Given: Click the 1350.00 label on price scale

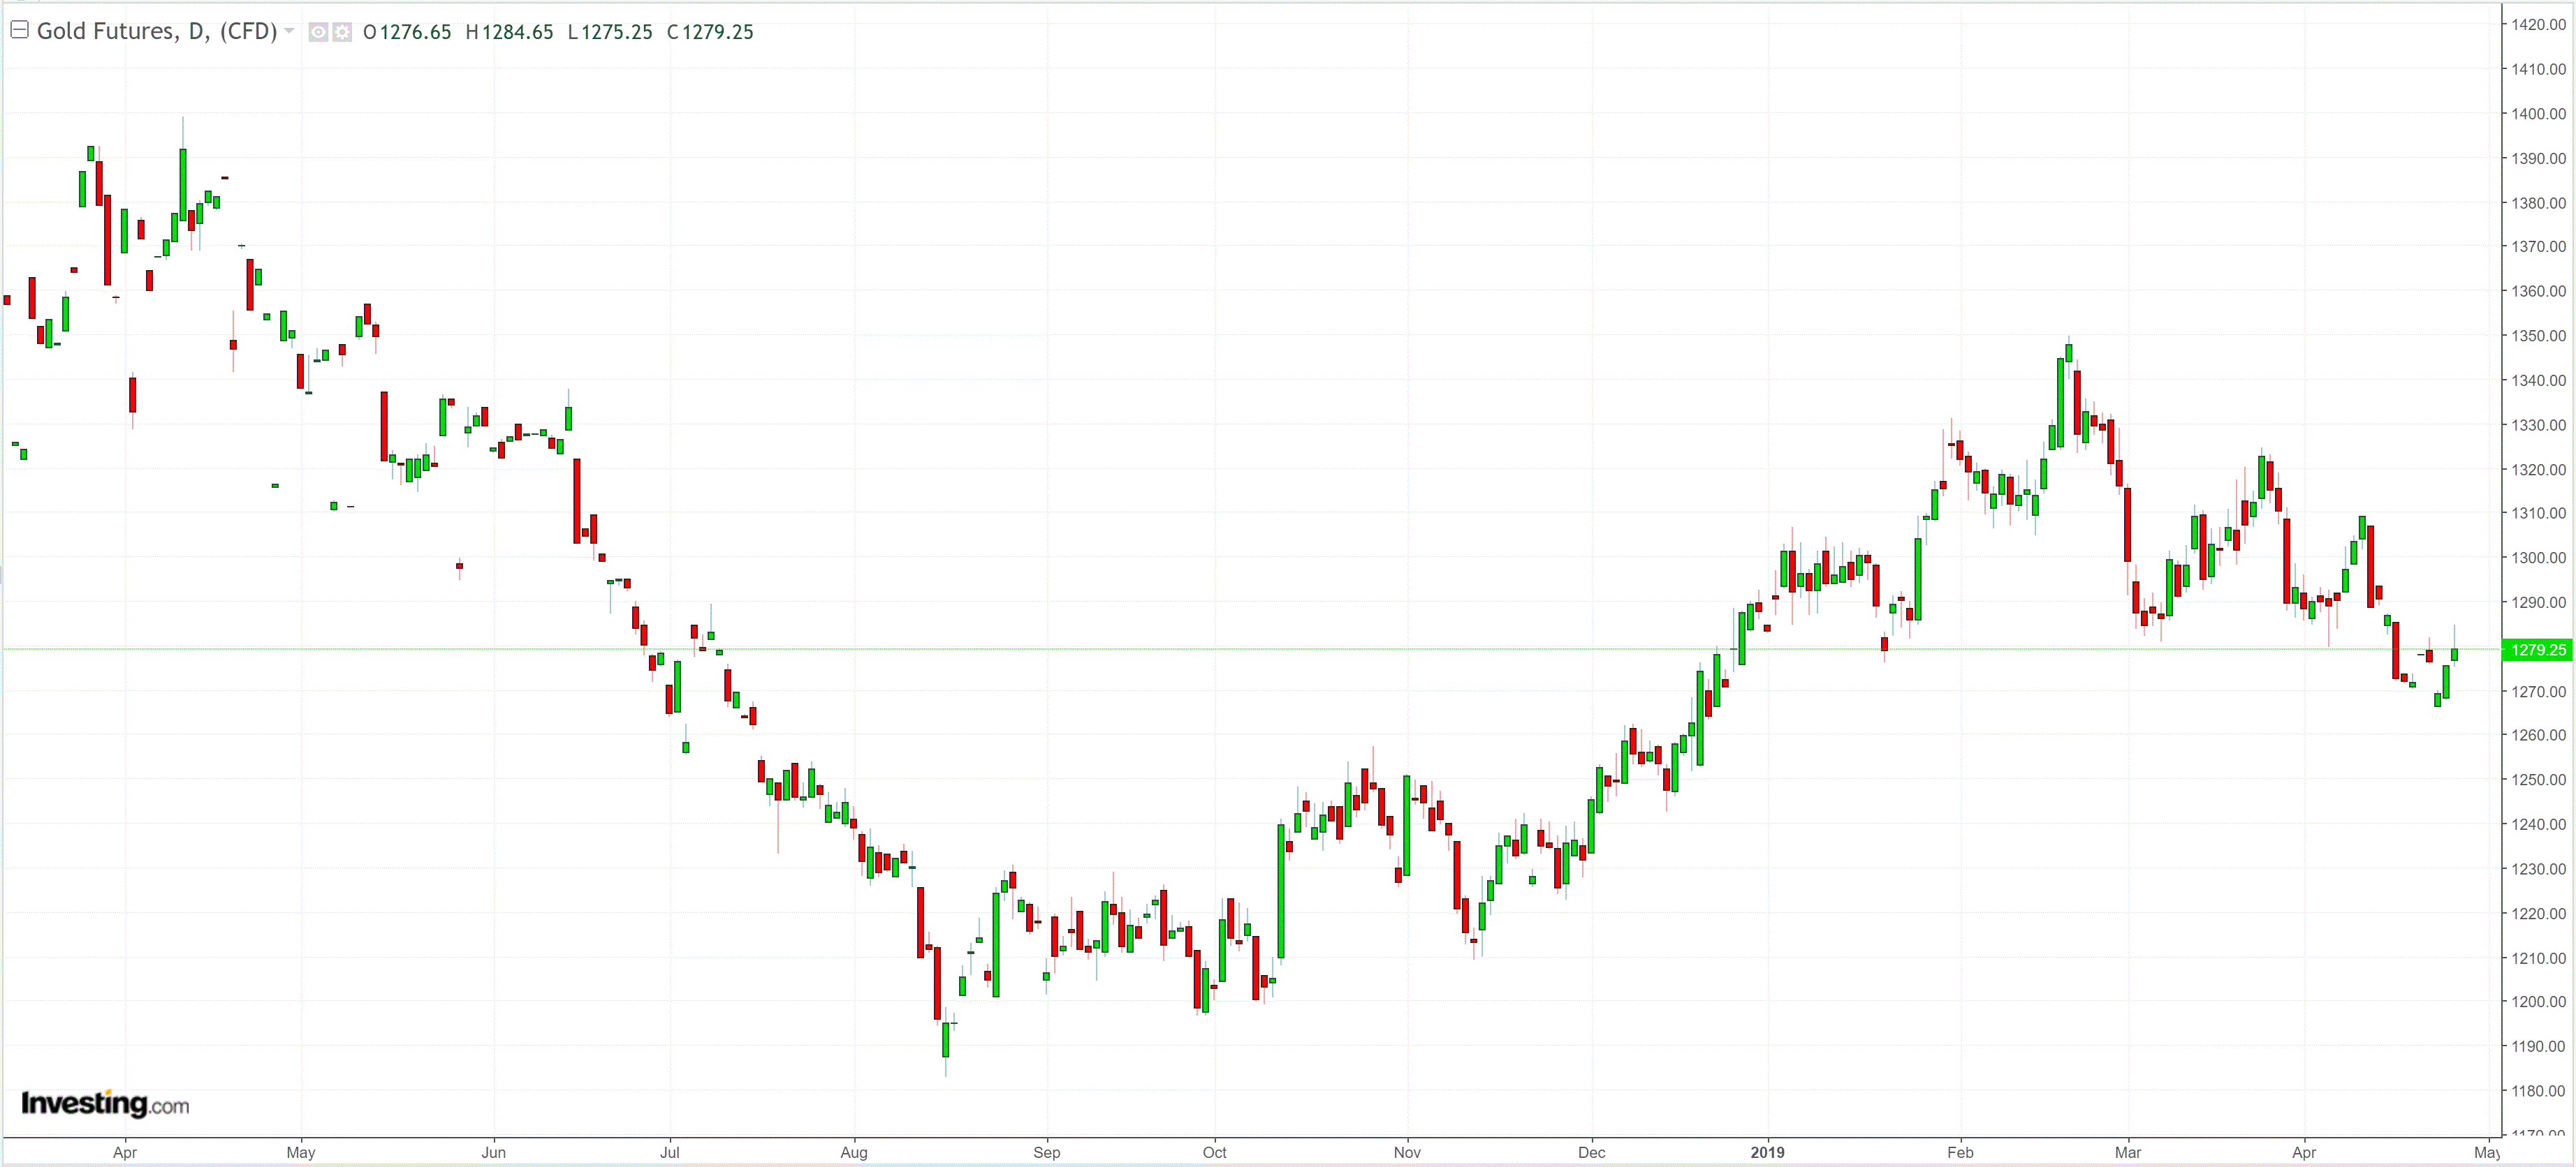Looking at the screenshot, I should point(2538,336).
